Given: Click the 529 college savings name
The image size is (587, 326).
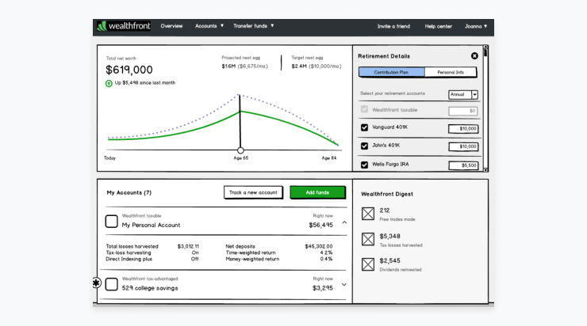Looking at the screenshot, I should [x=150, y=288].
